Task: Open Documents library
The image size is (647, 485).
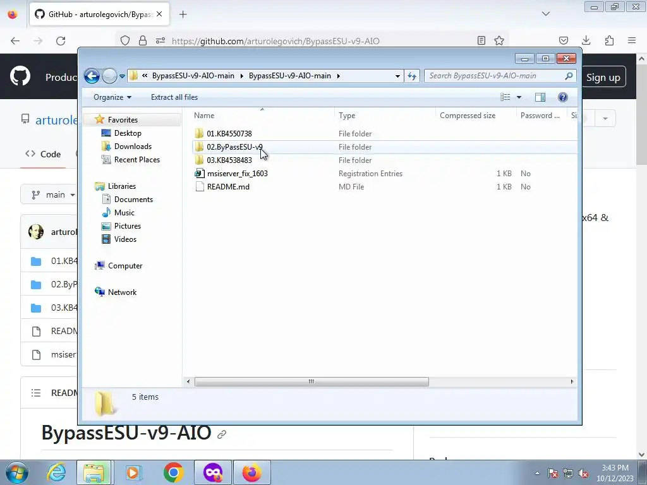Action: 133,200
